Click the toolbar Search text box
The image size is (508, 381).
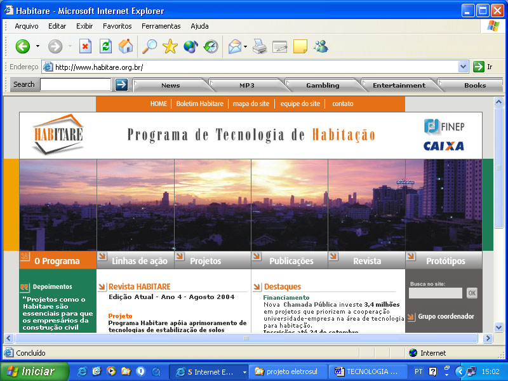tap(76, 84)
